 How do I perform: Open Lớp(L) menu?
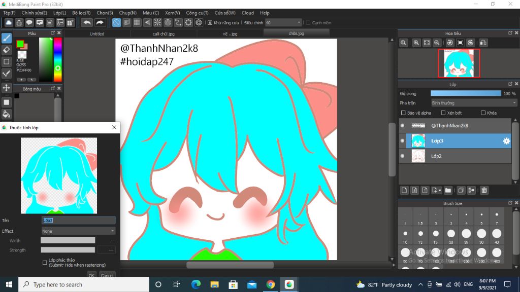pyautogui.click(x=60, y=13)
